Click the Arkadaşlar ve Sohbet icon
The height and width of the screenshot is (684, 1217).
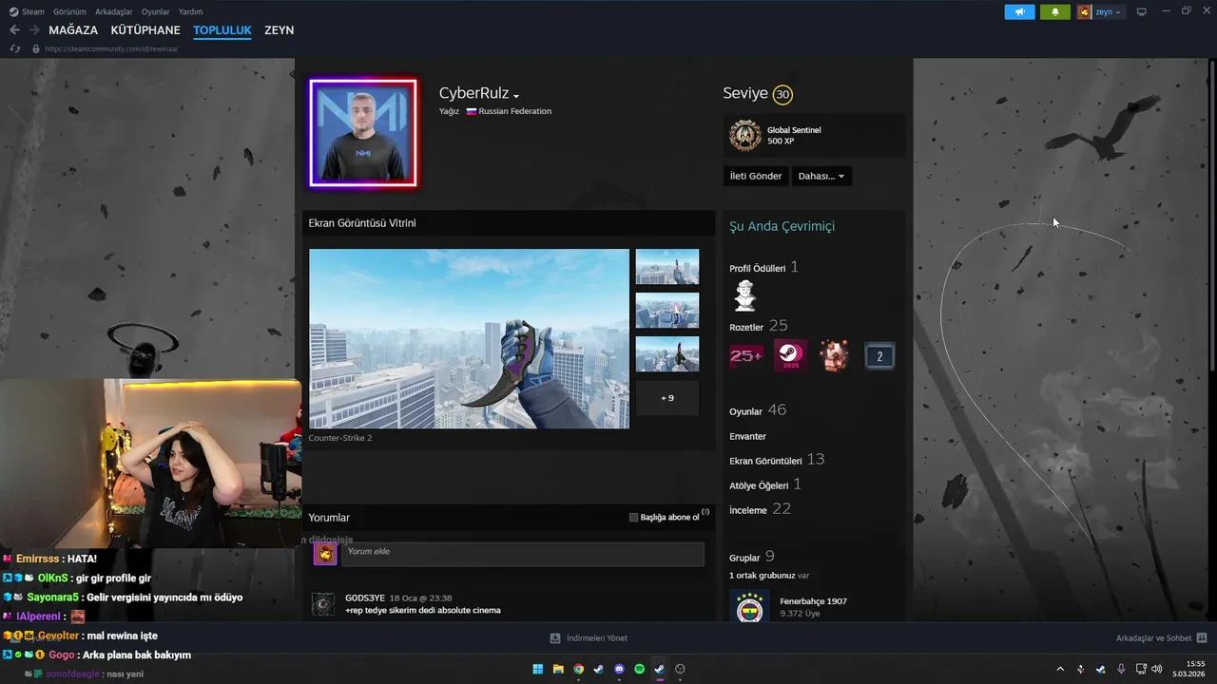coord(1202,638)
